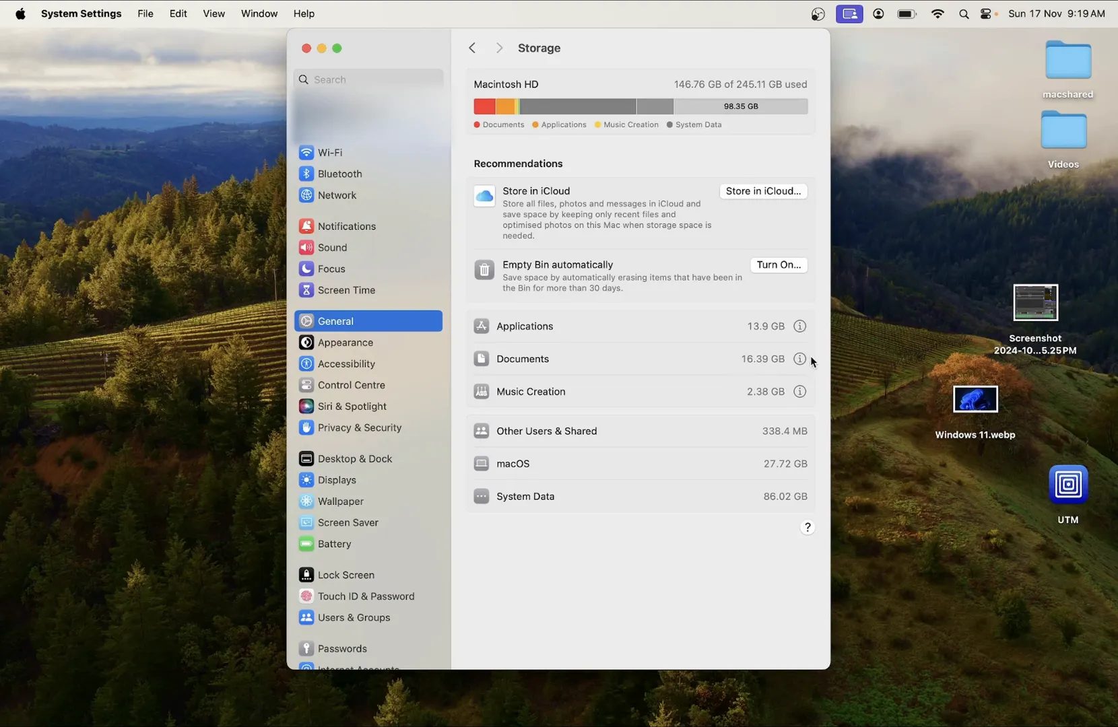Click the forward navigation arrow
This screenshot has height=727, width=1118.
click(x=499, y=48)
